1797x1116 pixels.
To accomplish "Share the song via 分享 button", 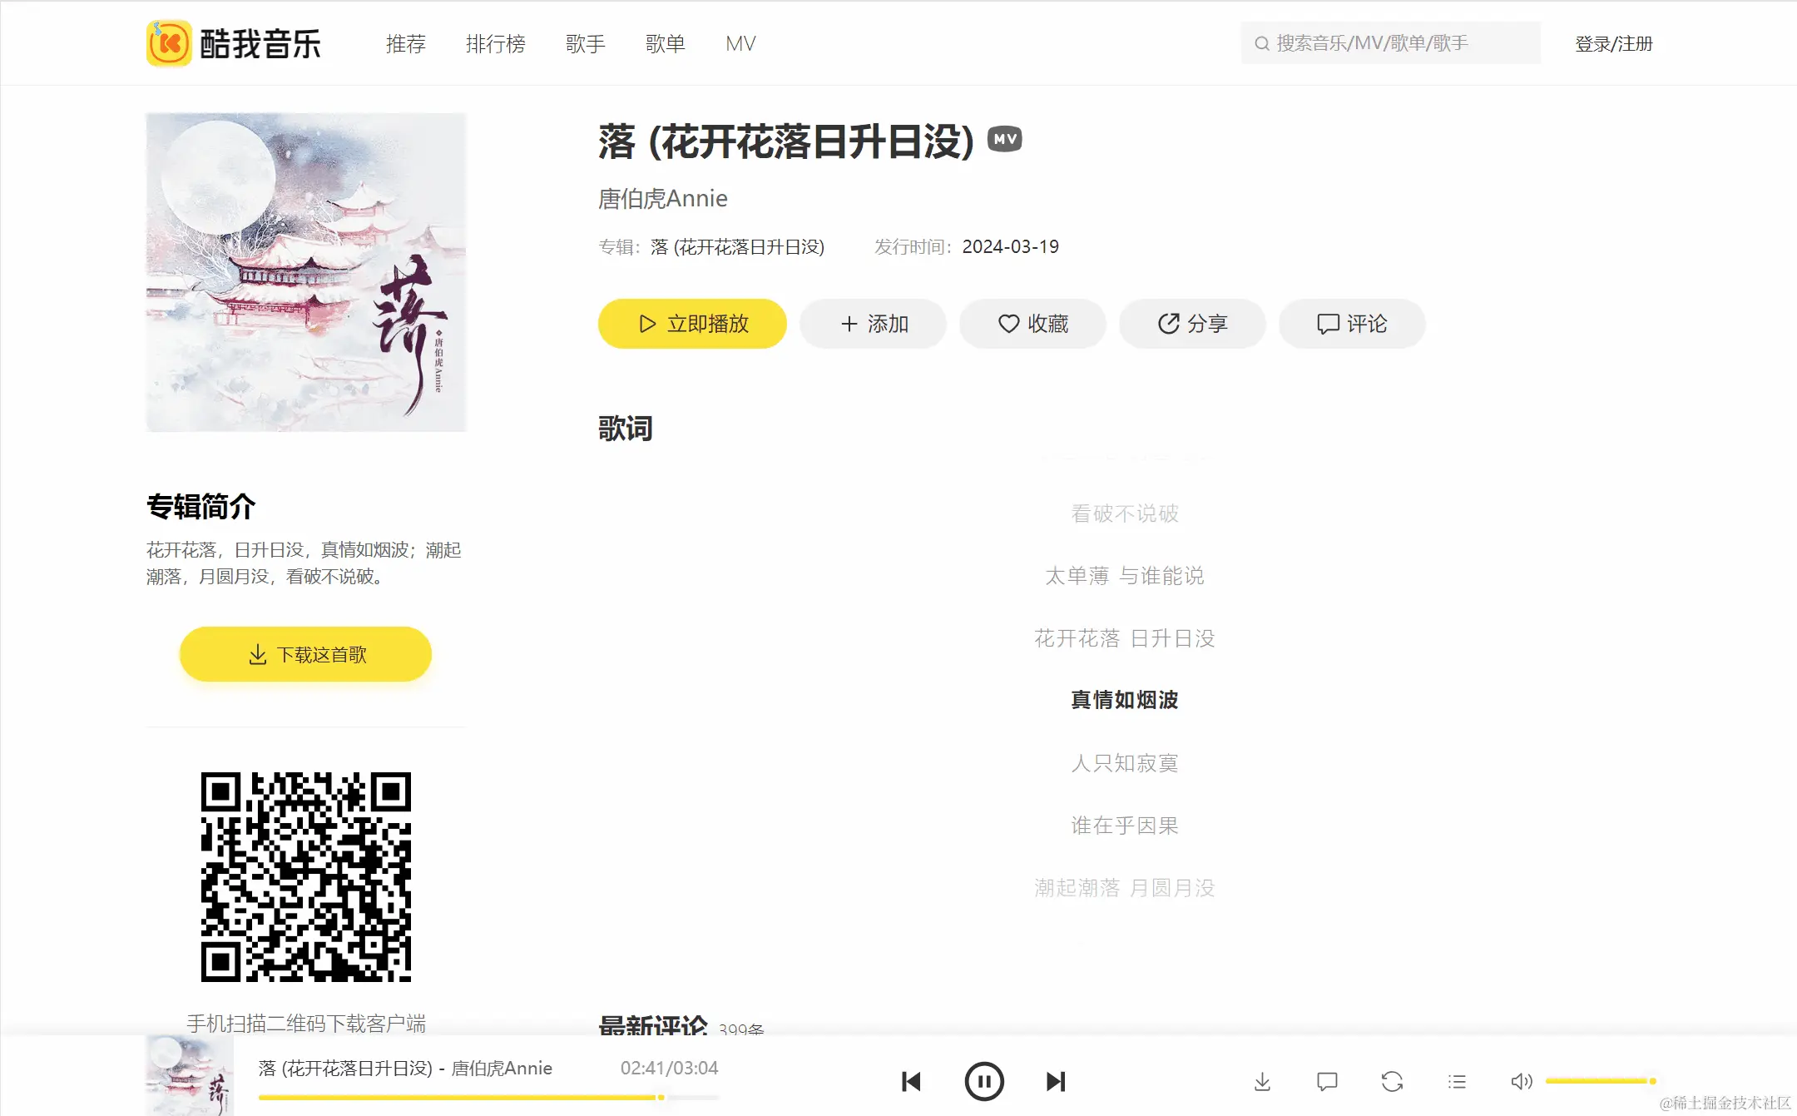I will pos(1192,324).
